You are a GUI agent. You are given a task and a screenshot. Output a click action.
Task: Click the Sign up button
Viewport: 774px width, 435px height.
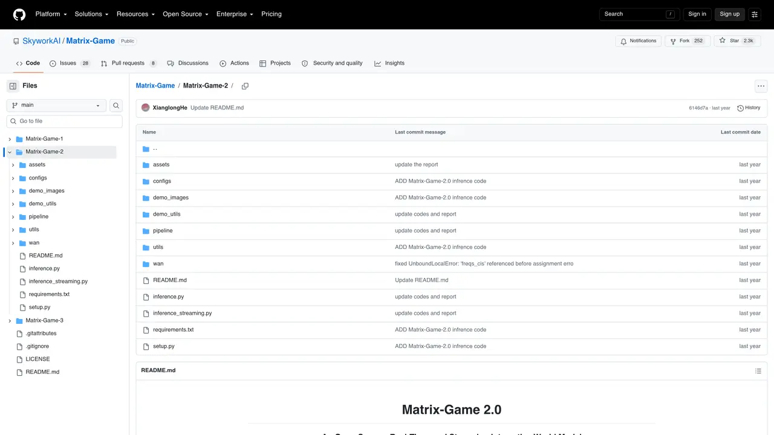[x=730, y=14]
